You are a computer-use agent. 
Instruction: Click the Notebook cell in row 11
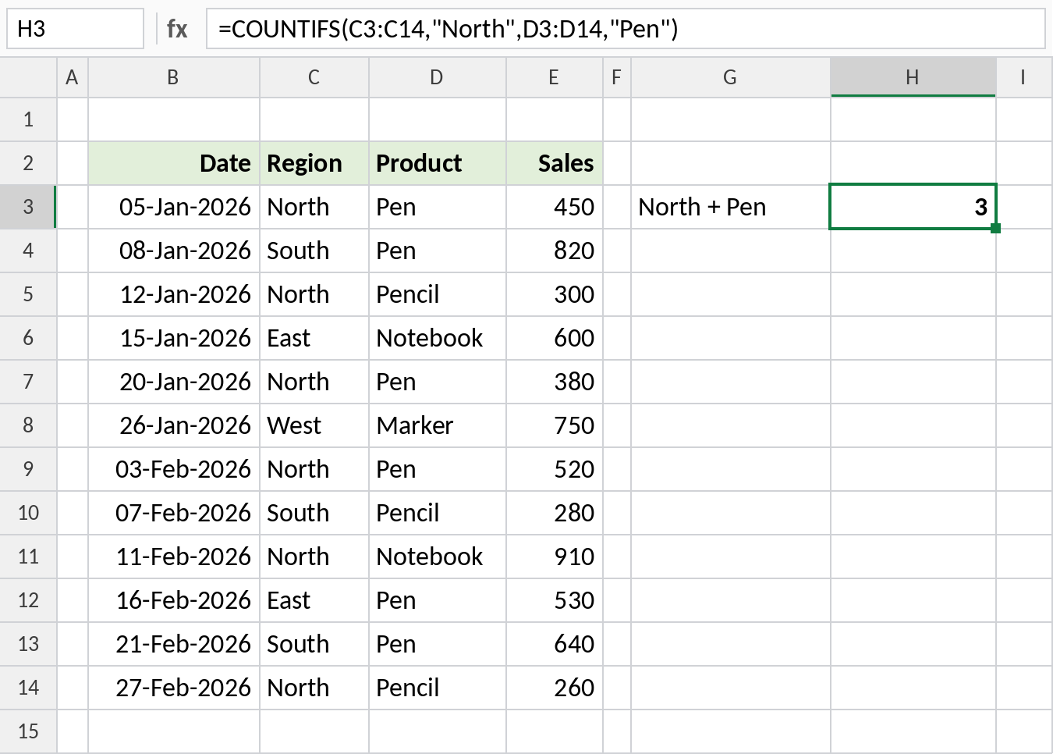pyautogui.click(x=438, y=557)
